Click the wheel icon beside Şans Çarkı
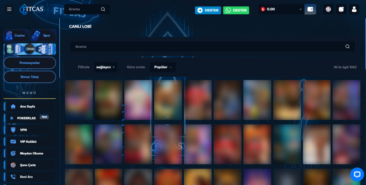The height and width of the screenshot is (185, 366). [13, 165]
